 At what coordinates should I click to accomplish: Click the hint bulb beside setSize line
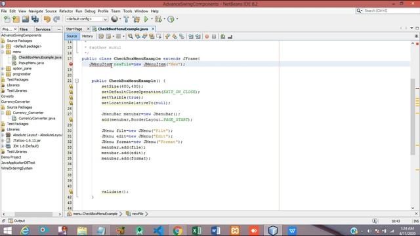[x=71, y=87]
